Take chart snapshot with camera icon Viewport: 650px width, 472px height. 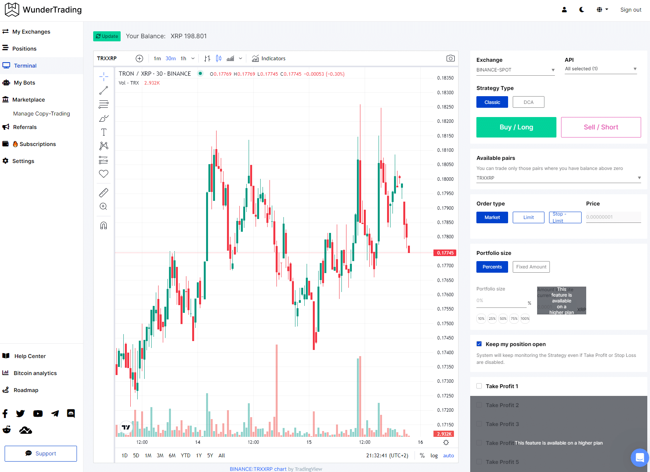[x=450, y=58]
